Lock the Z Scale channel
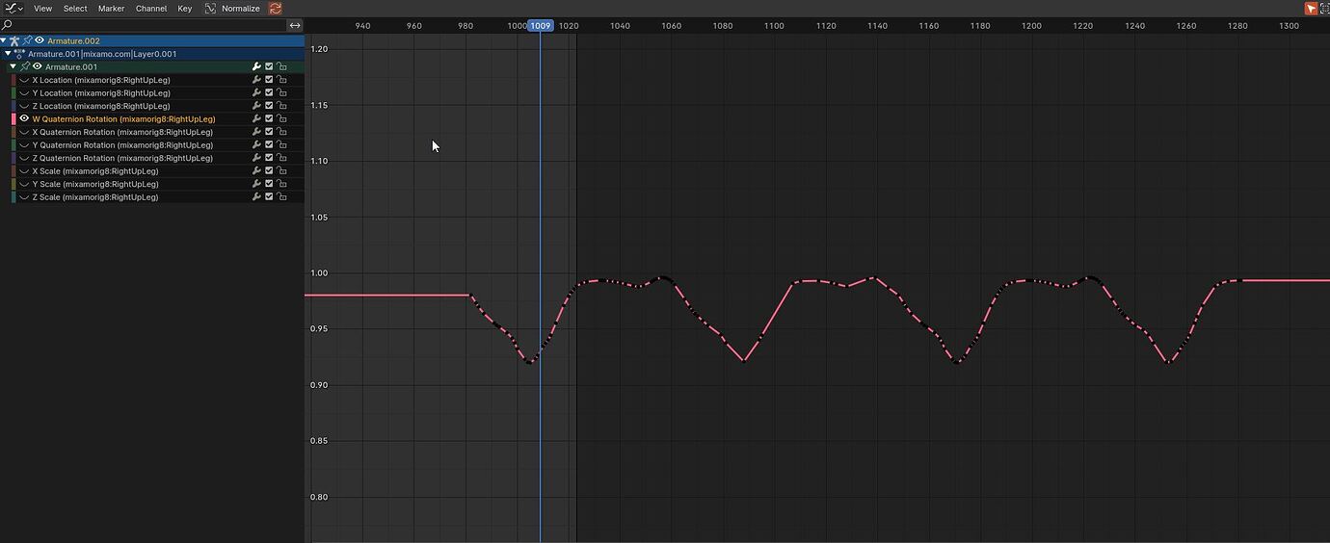The width and height of the screenshot is (1330, 543). pyautogui.click(x=281, y=197)
